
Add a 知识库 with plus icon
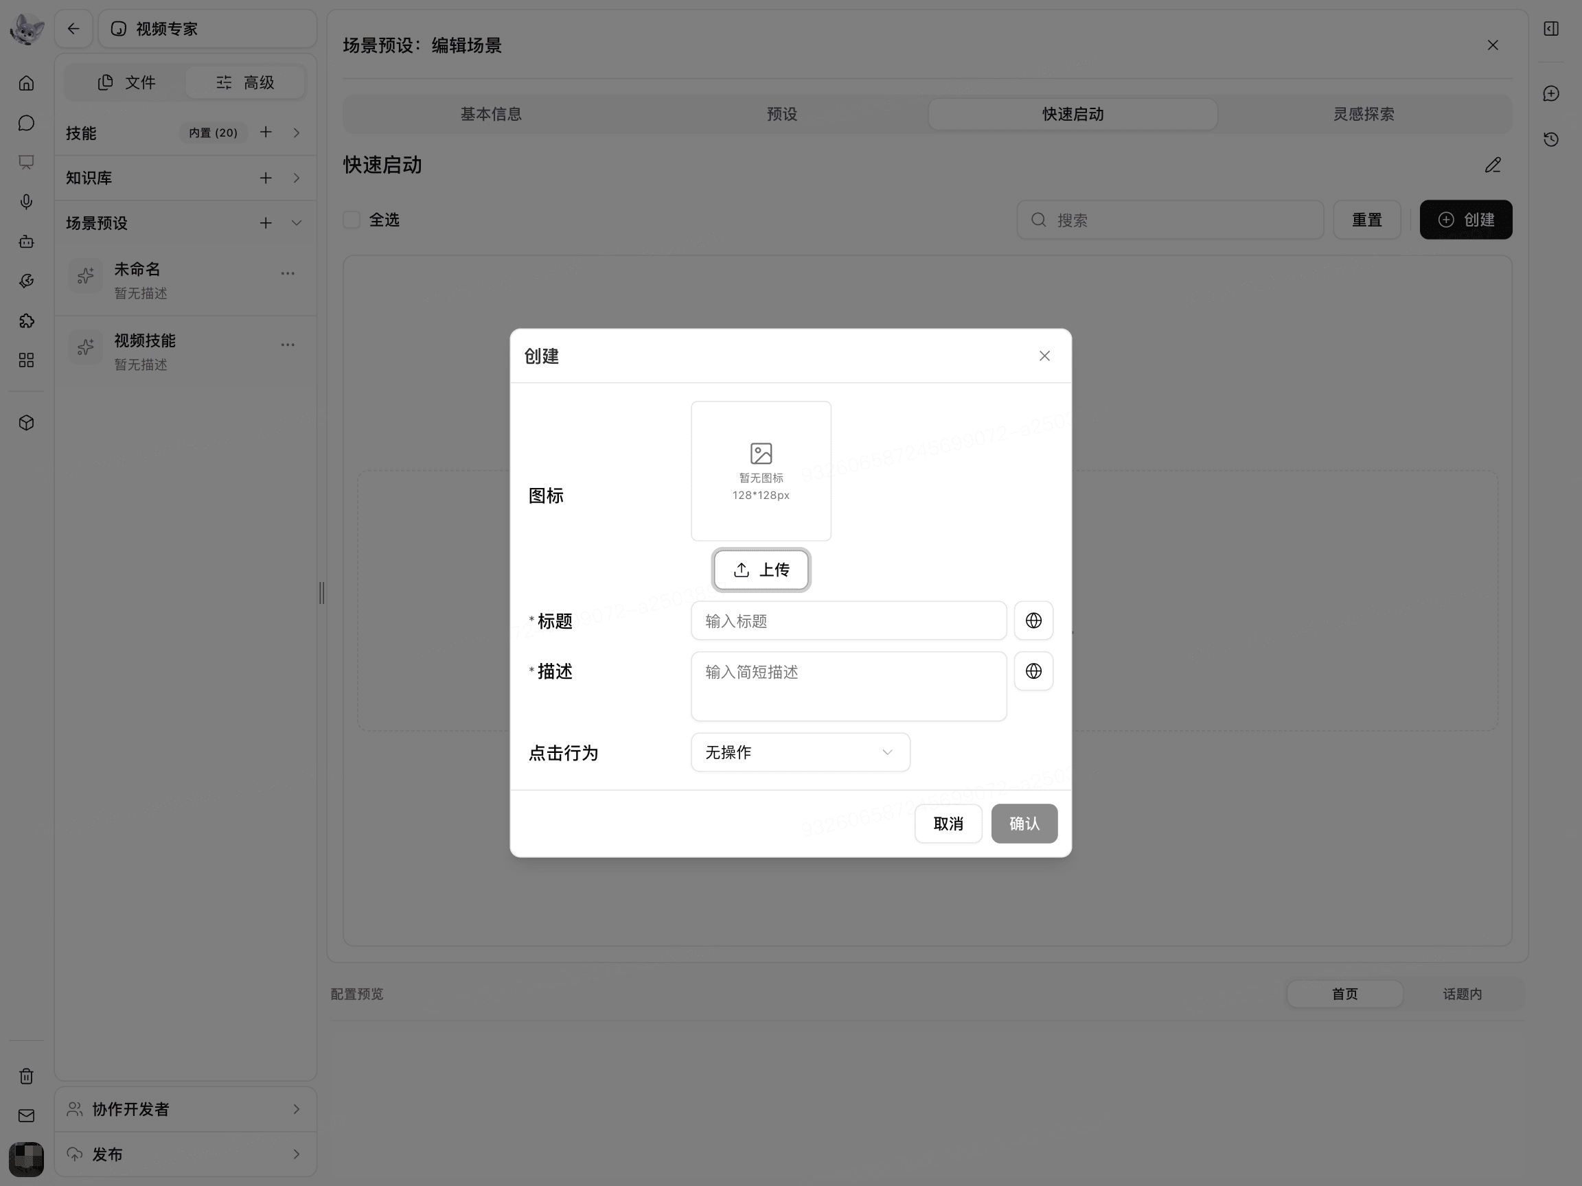(x=265, y=178)
